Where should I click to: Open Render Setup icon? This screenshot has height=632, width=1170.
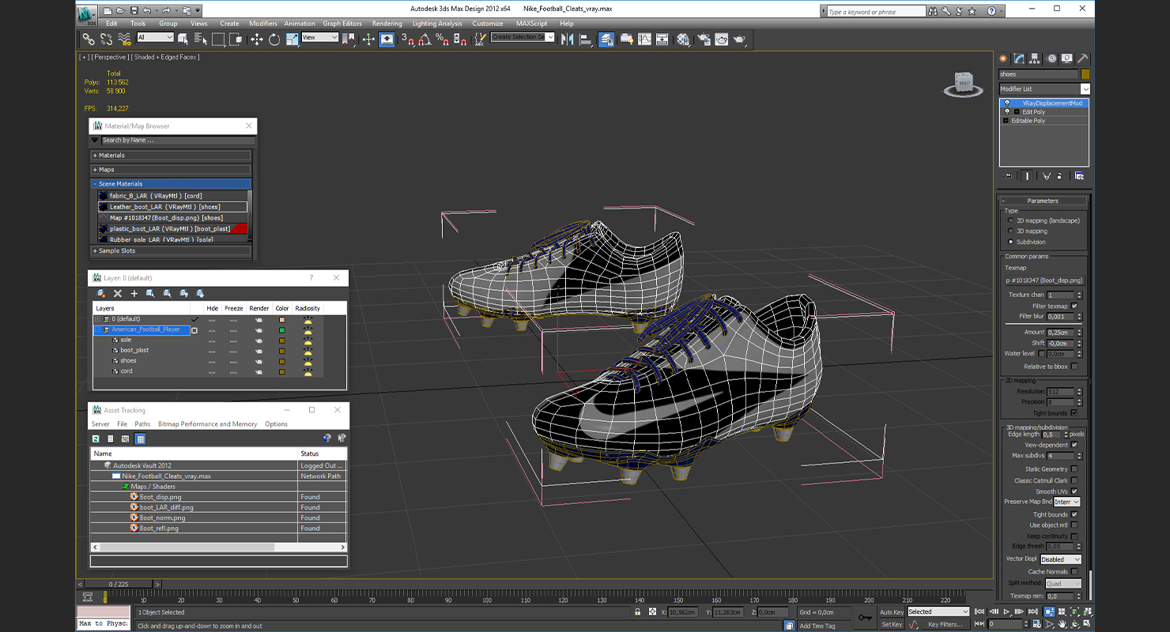[704, 39]
